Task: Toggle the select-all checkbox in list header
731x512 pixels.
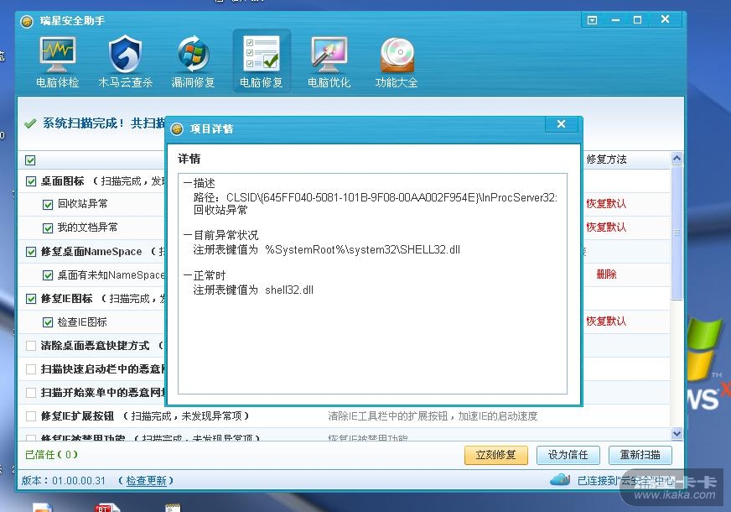Action: coord(30,160)
